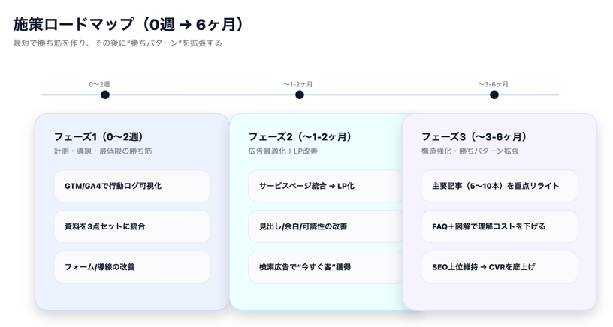
Task: Select the 見出し/余白/可読性の改善 item
Action: [325, 226]
